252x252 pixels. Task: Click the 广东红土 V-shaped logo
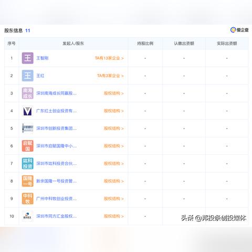pos(27,111)
